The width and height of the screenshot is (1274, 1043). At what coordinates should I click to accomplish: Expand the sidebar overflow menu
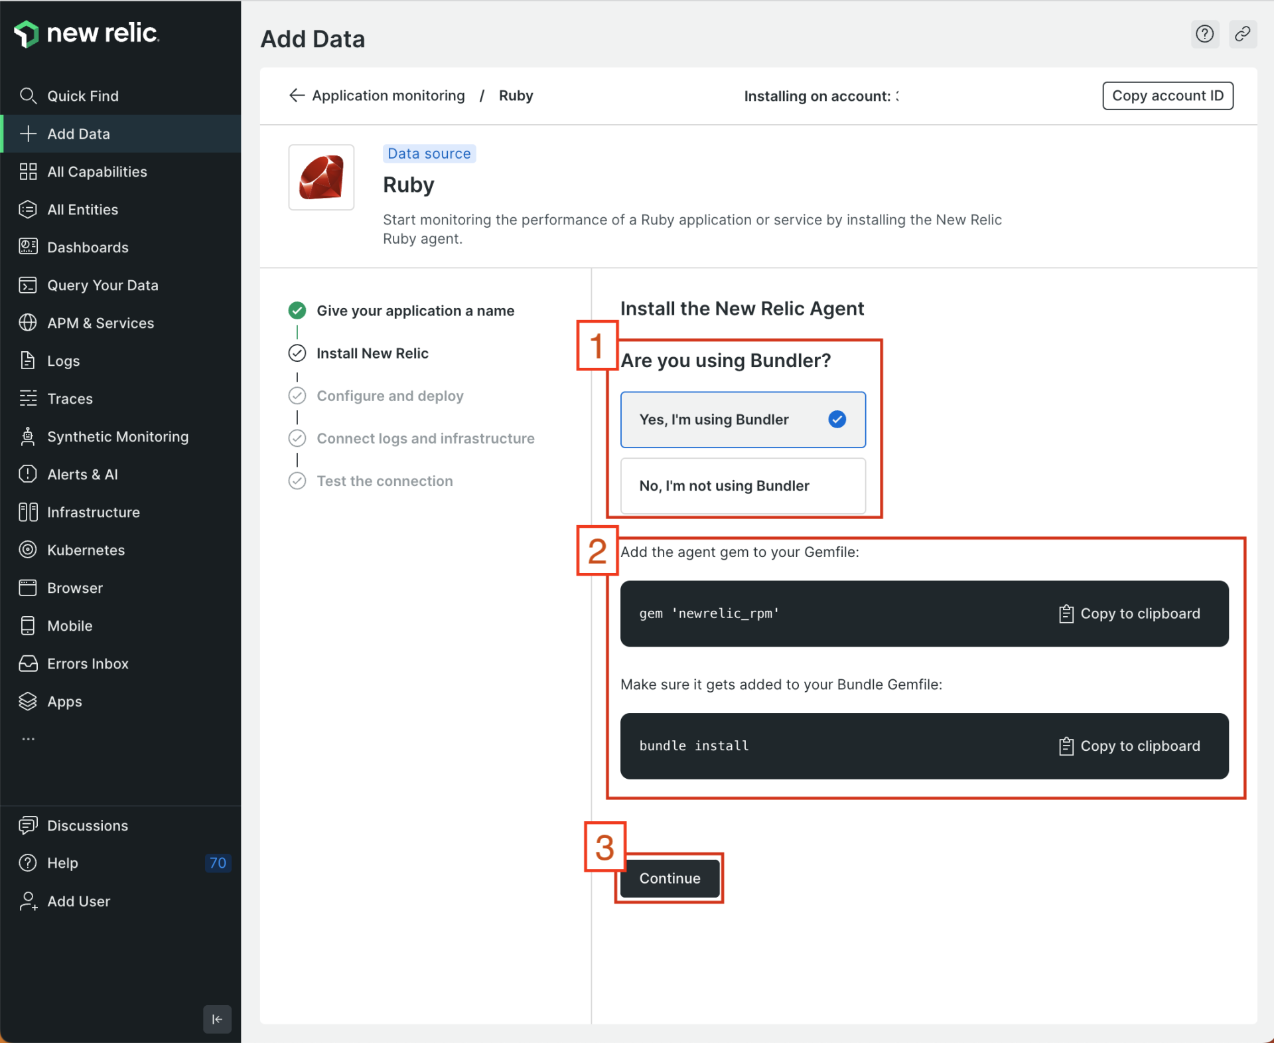tap(28, 738)
